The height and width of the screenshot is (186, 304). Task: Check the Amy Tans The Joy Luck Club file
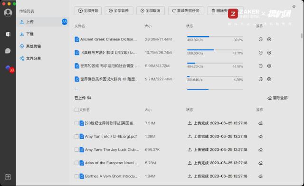[x=76, y=149]
